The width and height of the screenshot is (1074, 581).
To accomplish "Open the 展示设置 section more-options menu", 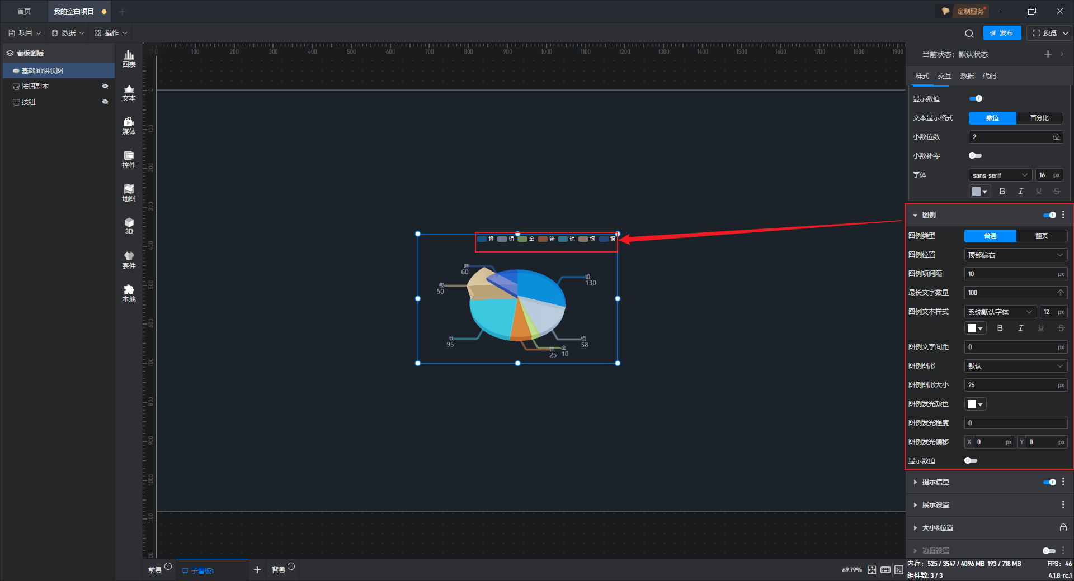I will [x=1063, y=505].
